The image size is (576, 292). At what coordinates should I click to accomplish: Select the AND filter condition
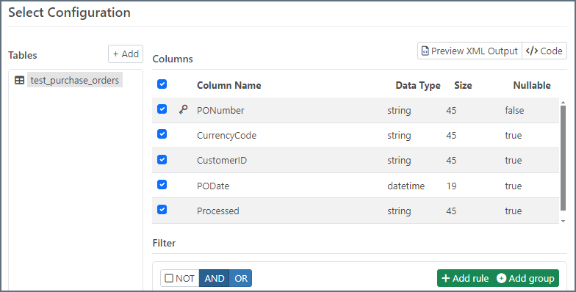(215, 278)
